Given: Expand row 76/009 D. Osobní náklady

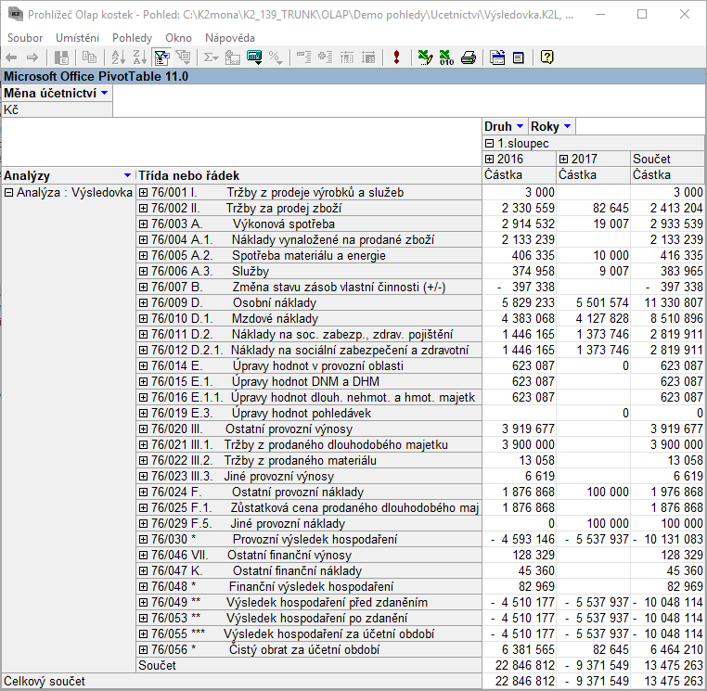Looking at the screenshot, I should click(x=144, y=302).
